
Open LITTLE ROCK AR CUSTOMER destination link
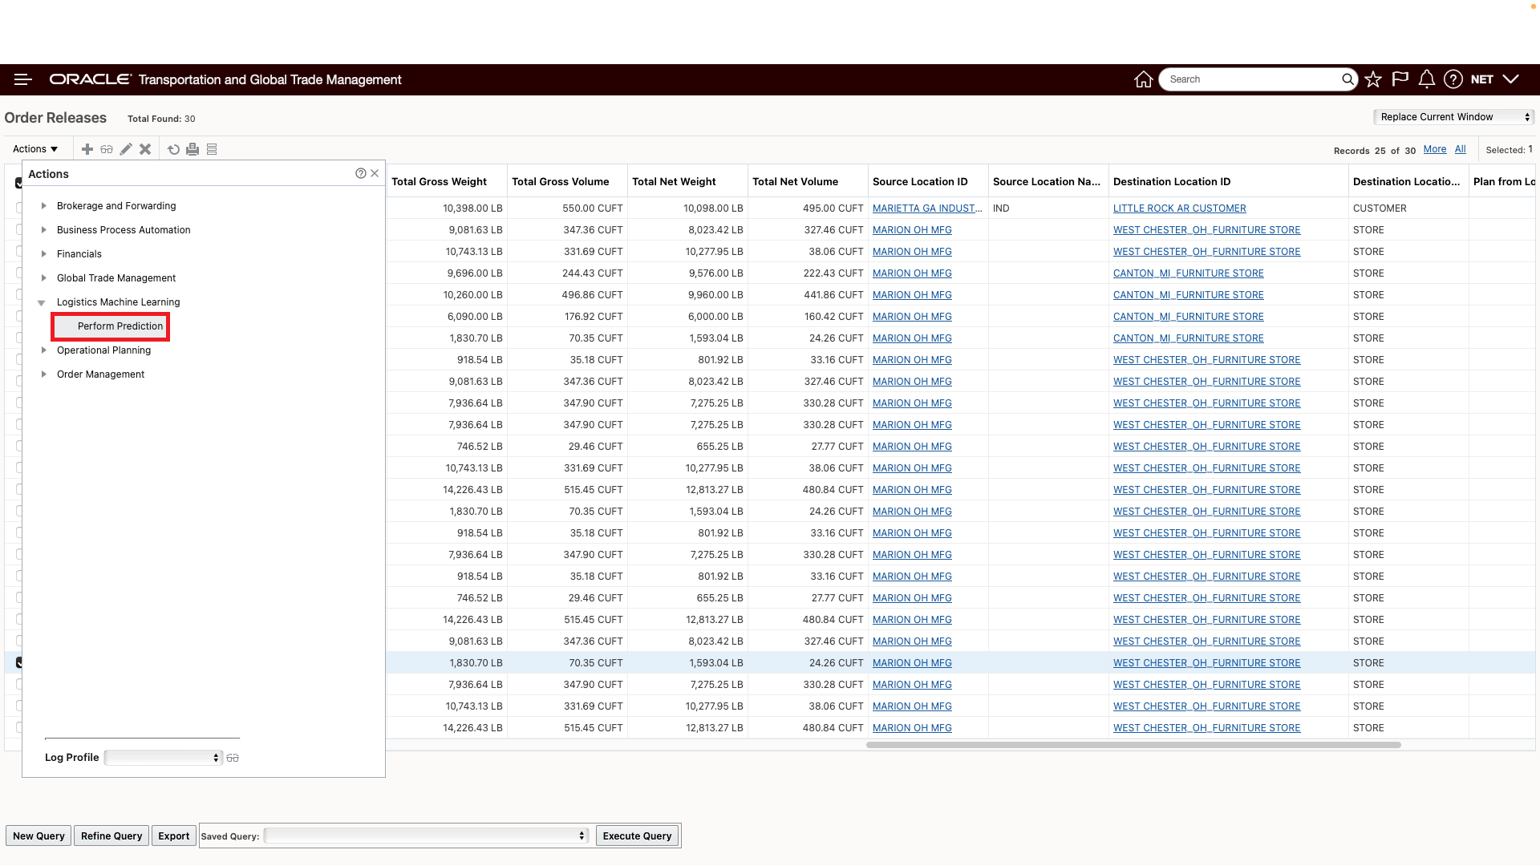(x=1179, y=208)
